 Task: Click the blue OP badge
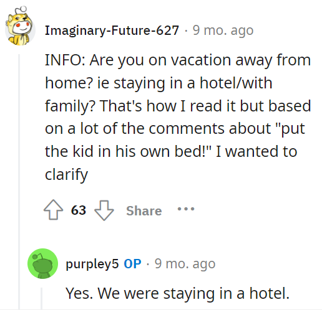point(132,264)
